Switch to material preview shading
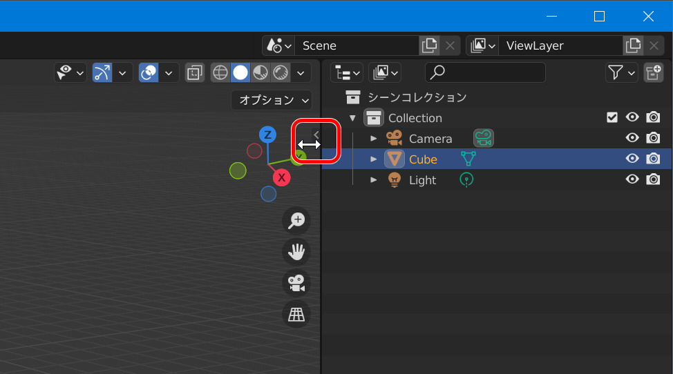Viewport: 673px width, 374px height. point(260,73)
